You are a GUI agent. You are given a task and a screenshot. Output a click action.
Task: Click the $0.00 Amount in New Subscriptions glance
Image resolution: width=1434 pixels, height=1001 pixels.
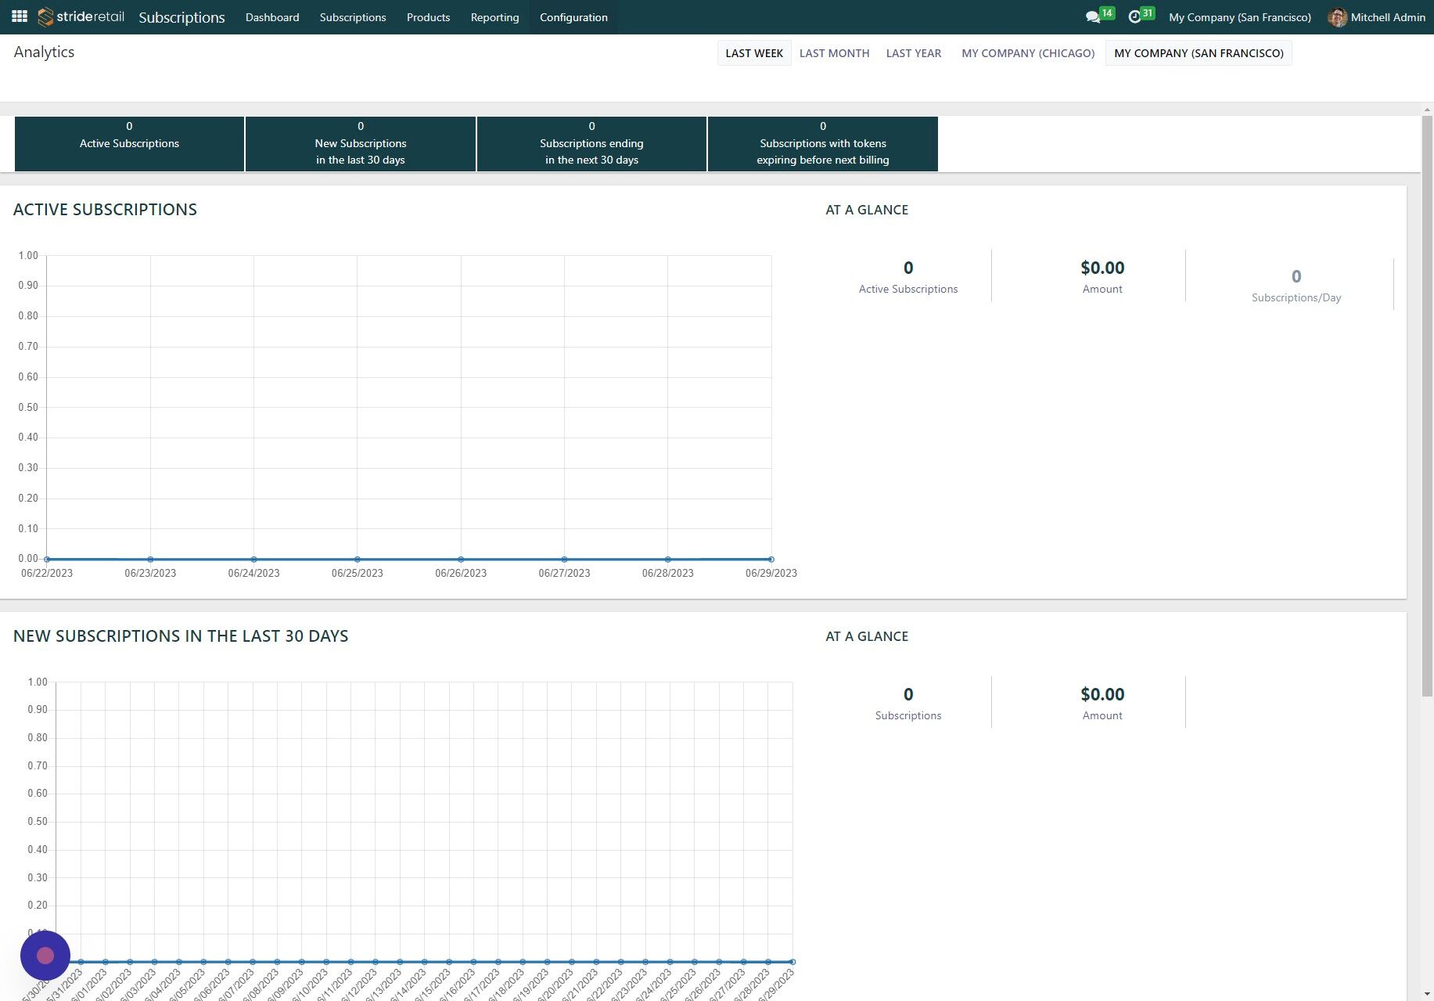click(1102, 694)
